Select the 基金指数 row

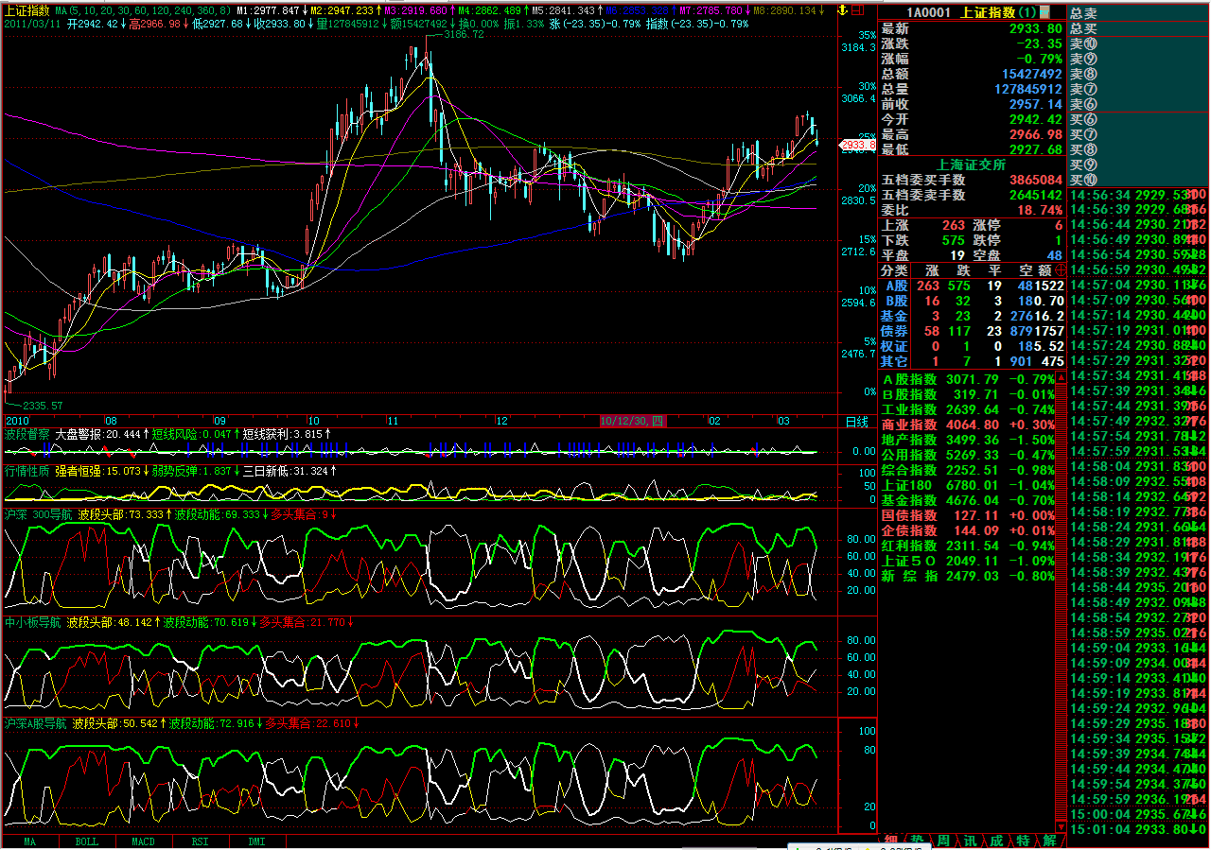966,500
